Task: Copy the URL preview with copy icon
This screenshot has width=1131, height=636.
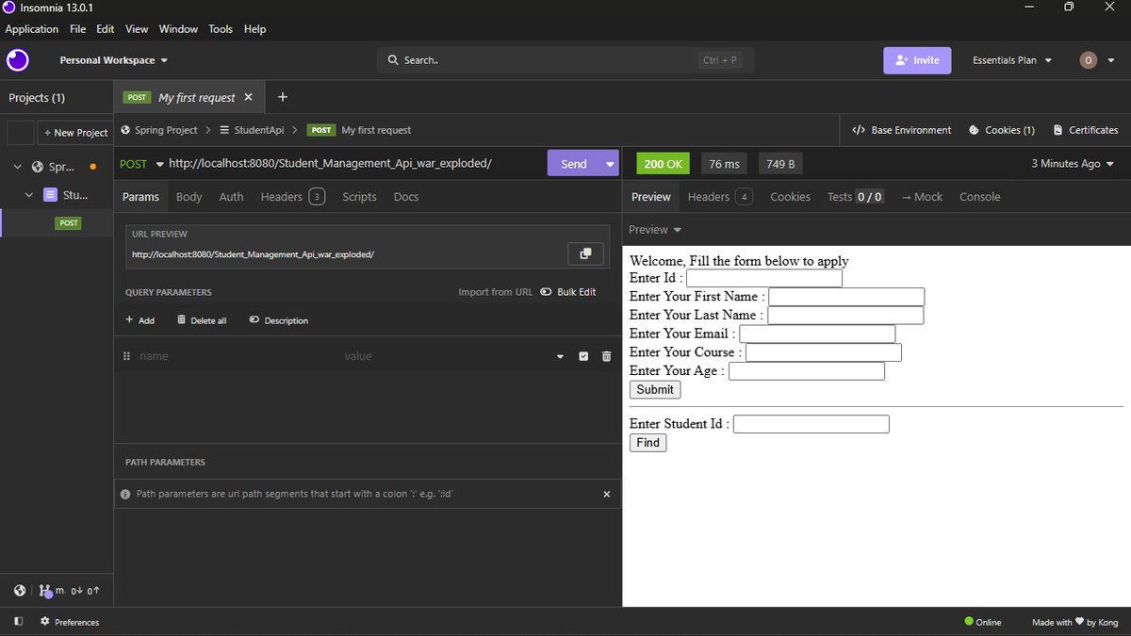Action: pos(585,253)
